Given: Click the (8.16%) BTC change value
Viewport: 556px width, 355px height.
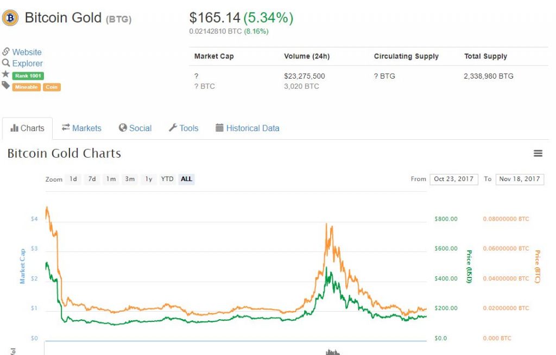Looking at the screenshot, I should click(x=256, y=31).
